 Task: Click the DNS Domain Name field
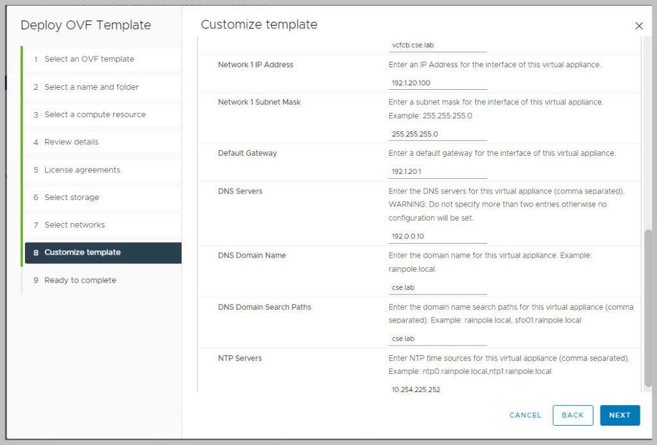coord(438,288)
